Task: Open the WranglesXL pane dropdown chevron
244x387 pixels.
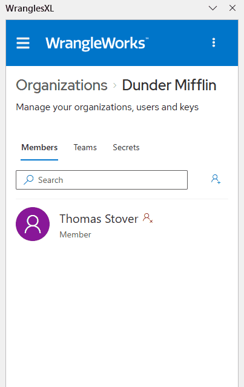Action: tap(213, 8)
